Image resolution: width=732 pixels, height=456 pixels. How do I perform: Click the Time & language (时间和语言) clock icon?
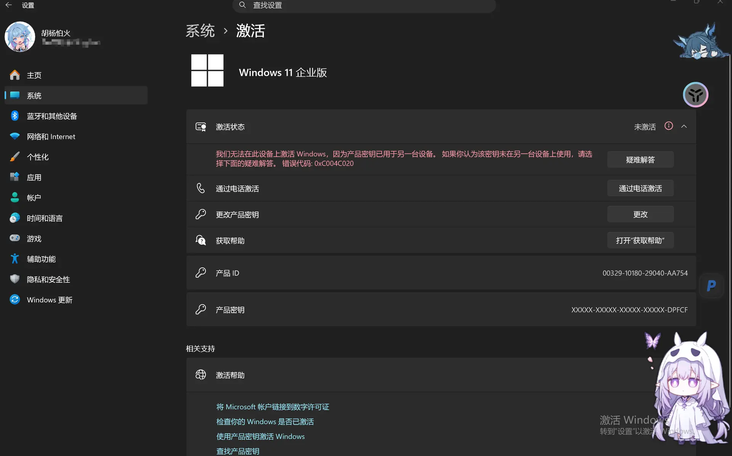pos(15,218)
